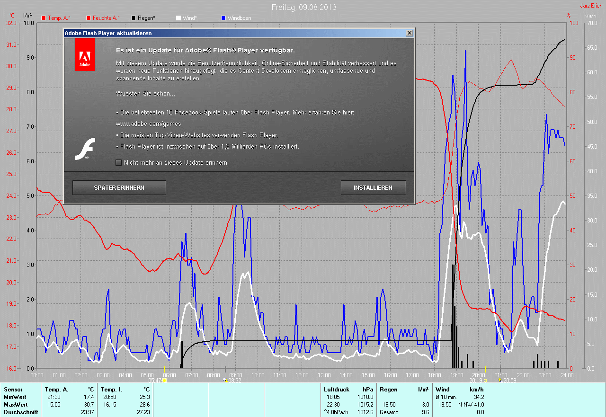Click the 'Temp. I.' column header
606x417 pixels.
click(x=111, y=389)
